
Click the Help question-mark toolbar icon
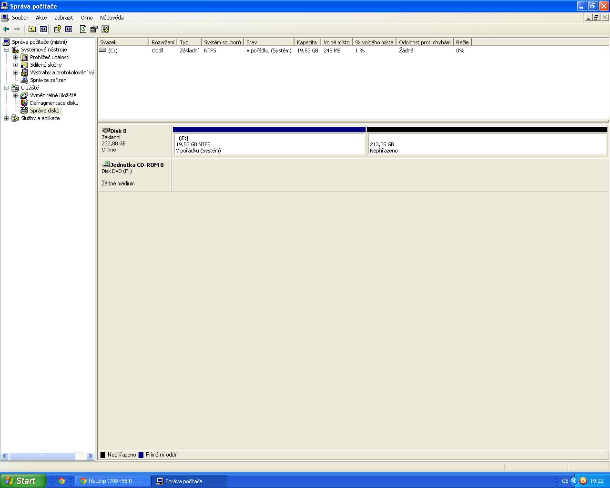pos(58,29)
